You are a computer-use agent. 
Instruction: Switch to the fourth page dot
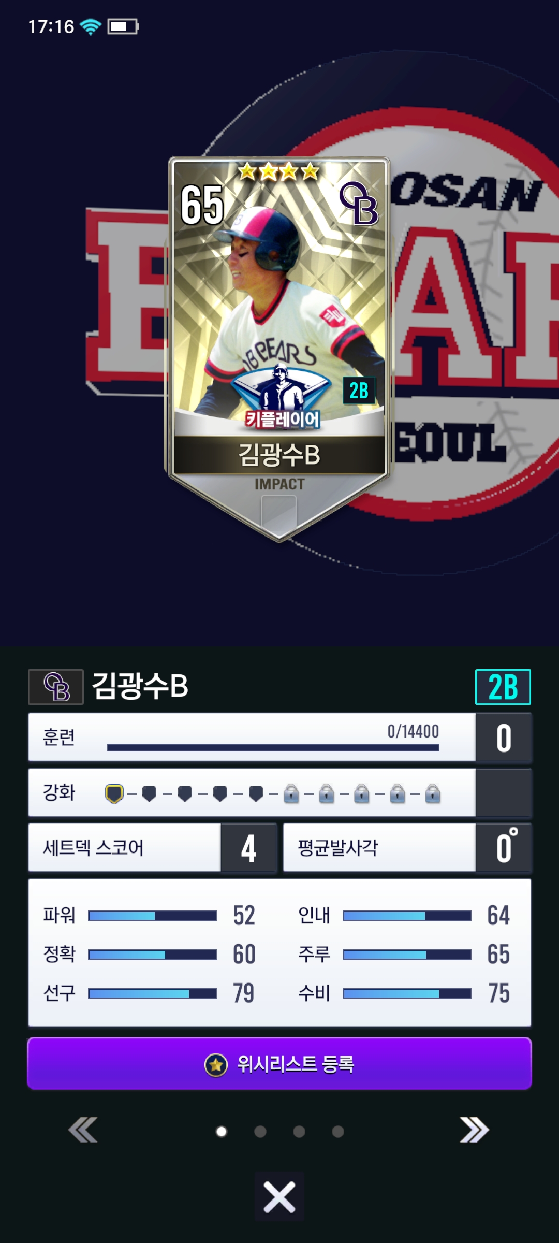[338, 1132]
